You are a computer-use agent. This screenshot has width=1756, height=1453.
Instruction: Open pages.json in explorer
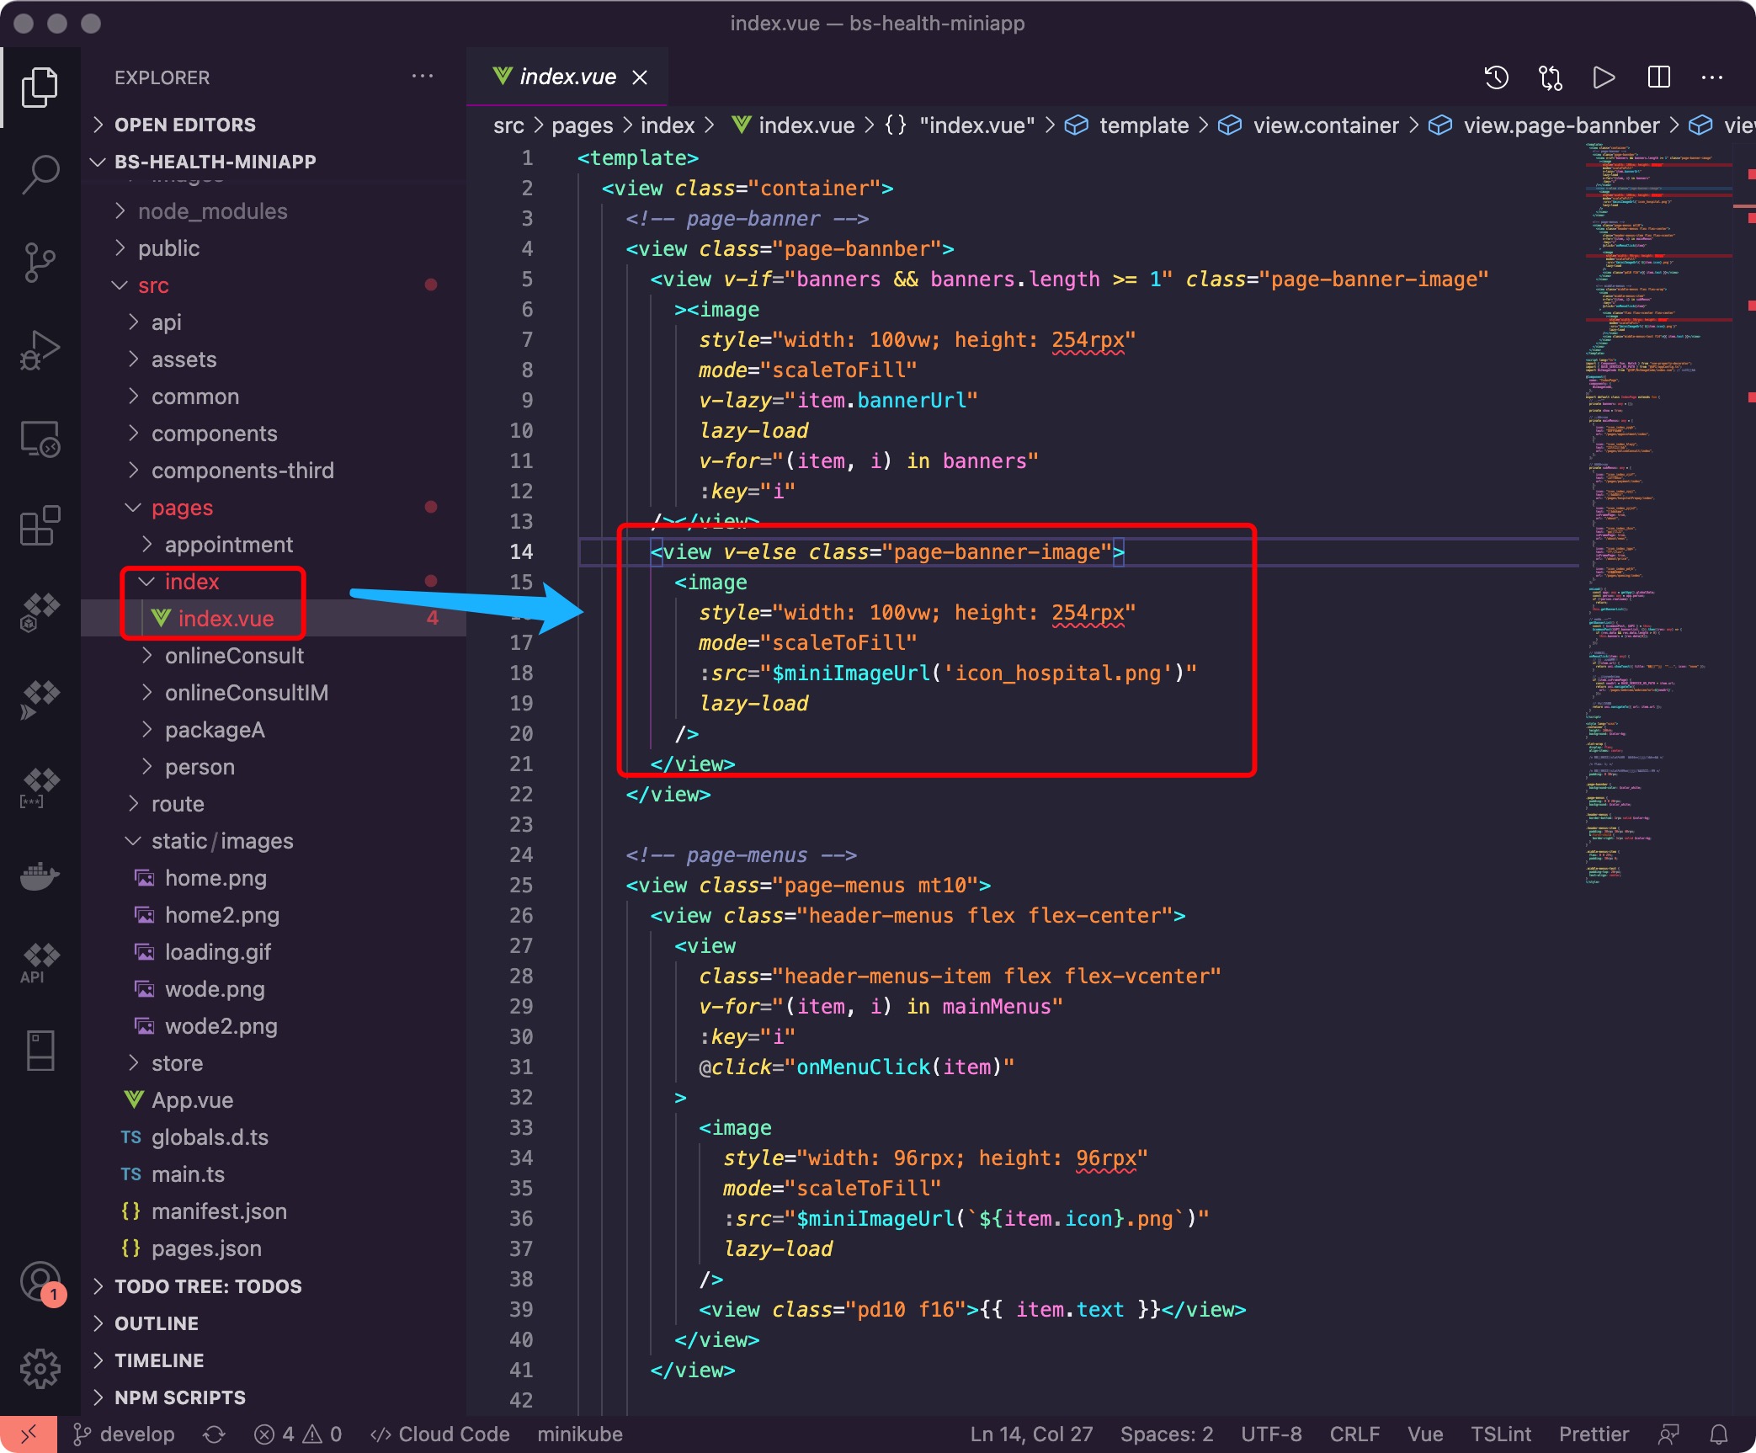(x=274, y=1248)
